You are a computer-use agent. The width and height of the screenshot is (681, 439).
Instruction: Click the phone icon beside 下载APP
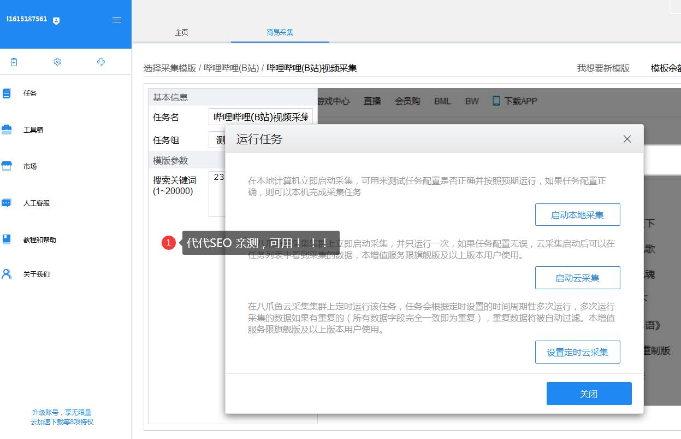pyautogui.click(x=496, y=101)
